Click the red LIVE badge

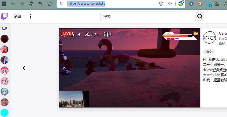(x=67, y=34)
